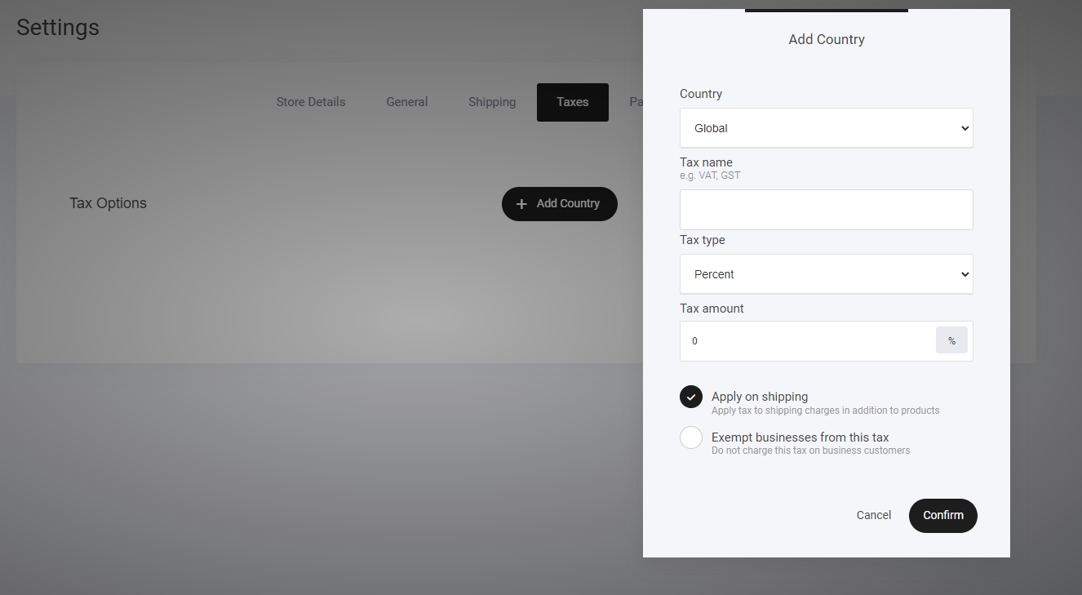
Task: Click the Country dropdown chevron arrow
Action: 964,128
